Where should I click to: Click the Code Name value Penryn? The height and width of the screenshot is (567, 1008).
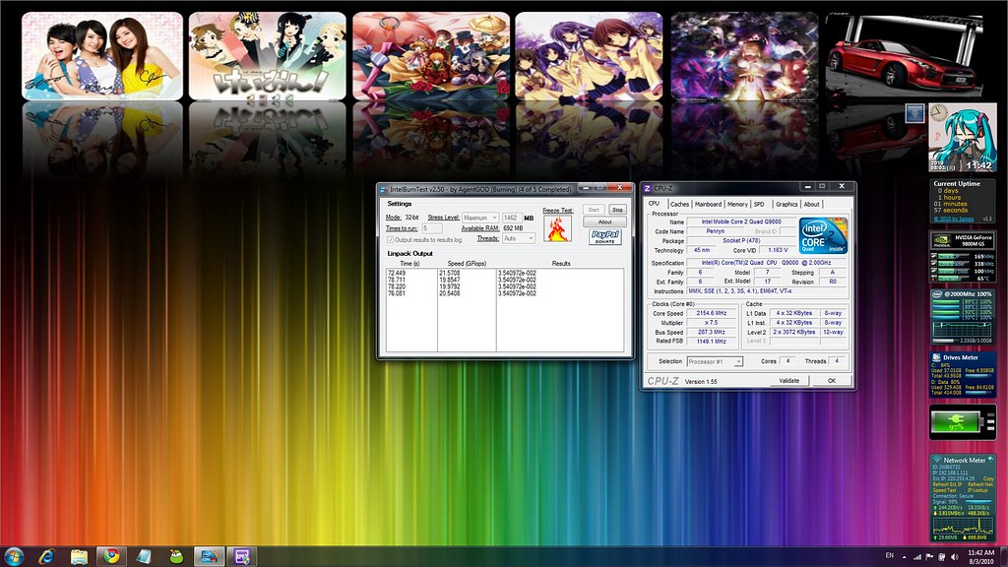[x=715, y=231]
